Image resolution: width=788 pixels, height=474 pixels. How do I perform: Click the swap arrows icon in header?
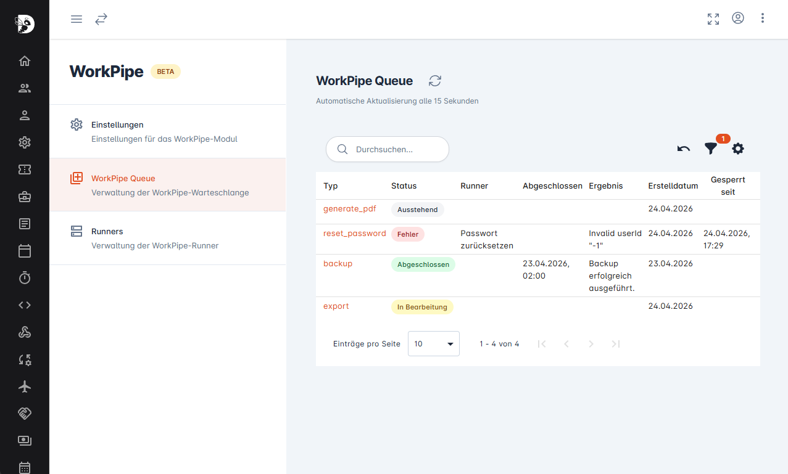coord(101,19)
